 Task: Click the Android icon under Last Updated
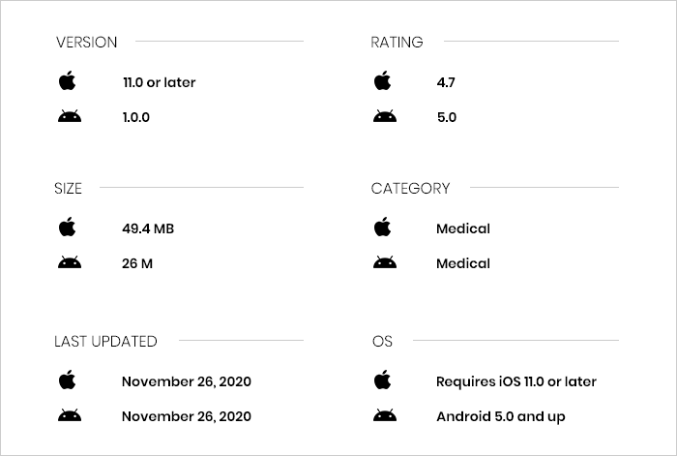pyautogui.click(x=68, y=416)
